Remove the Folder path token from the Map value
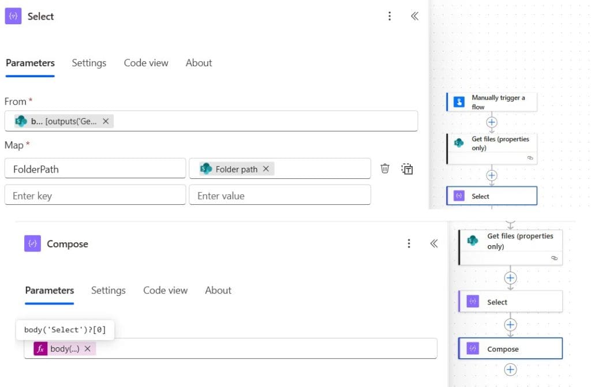The width and height of the screenshot is (591, 387). 265,169
